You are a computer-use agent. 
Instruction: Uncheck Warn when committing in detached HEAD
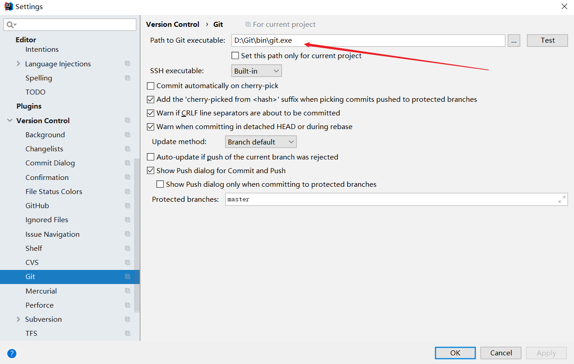click(x=151, y=126)
